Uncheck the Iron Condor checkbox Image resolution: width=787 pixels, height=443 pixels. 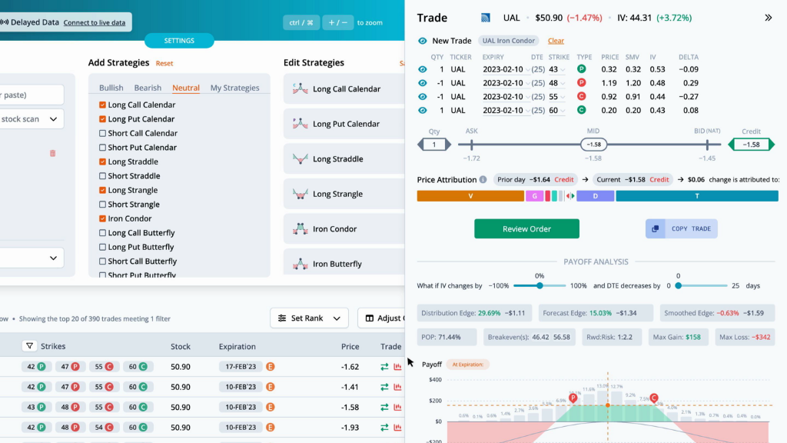point(102,218)
